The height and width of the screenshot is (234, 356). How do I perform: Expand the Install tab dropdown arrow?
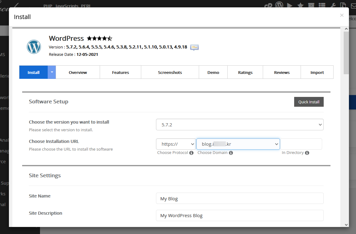coord(52,72)
